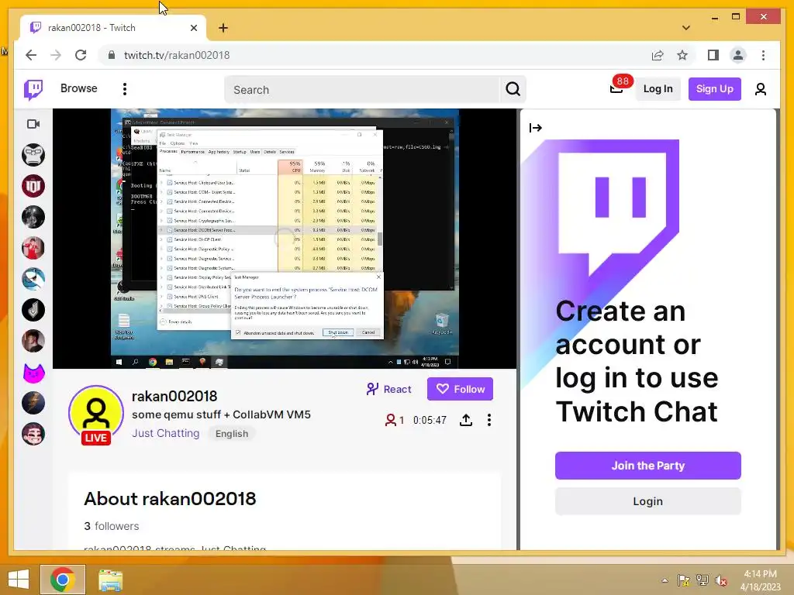Open the Browse page
Screen dimensions: 794x595
click(78, 88)
